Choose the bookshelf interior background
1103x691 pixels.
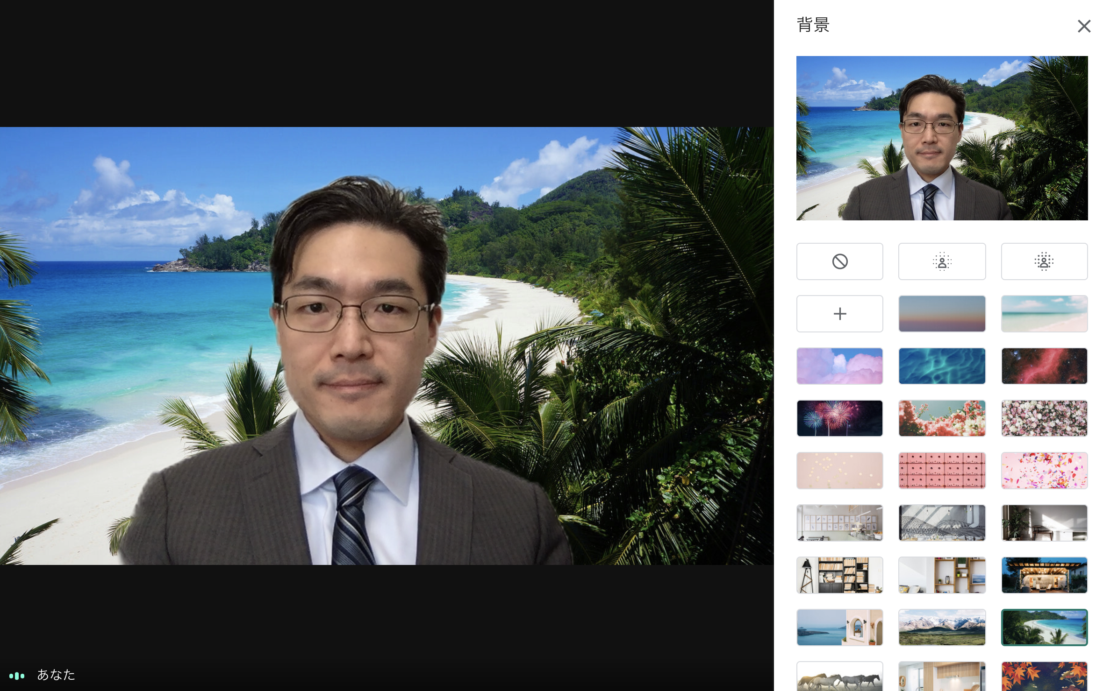pyautogui.click(x=840, y=575)
